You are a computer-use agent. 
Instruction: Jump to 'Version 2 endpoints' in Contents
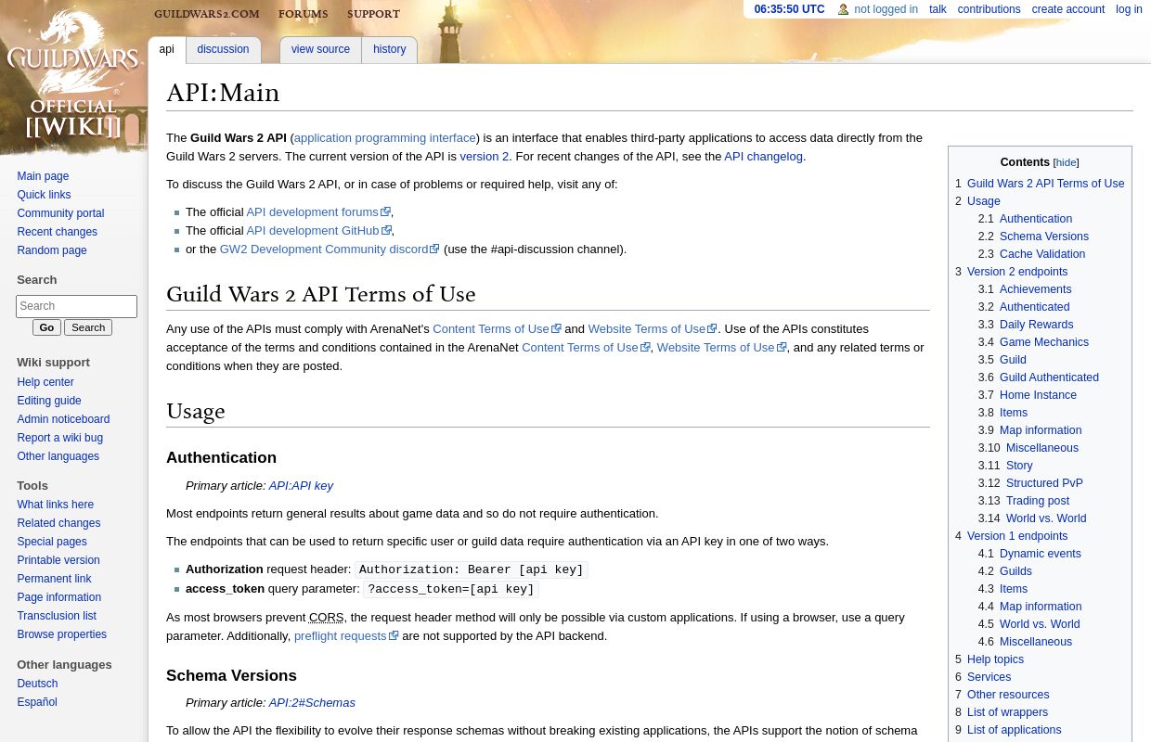(1017, 272)
